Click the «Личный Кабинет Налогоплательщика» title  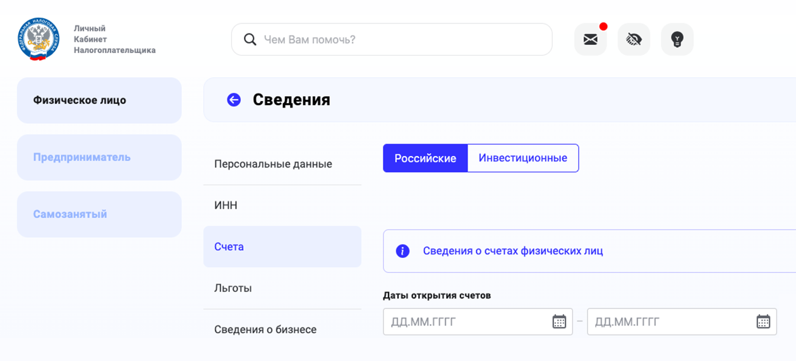click(114, 39)
